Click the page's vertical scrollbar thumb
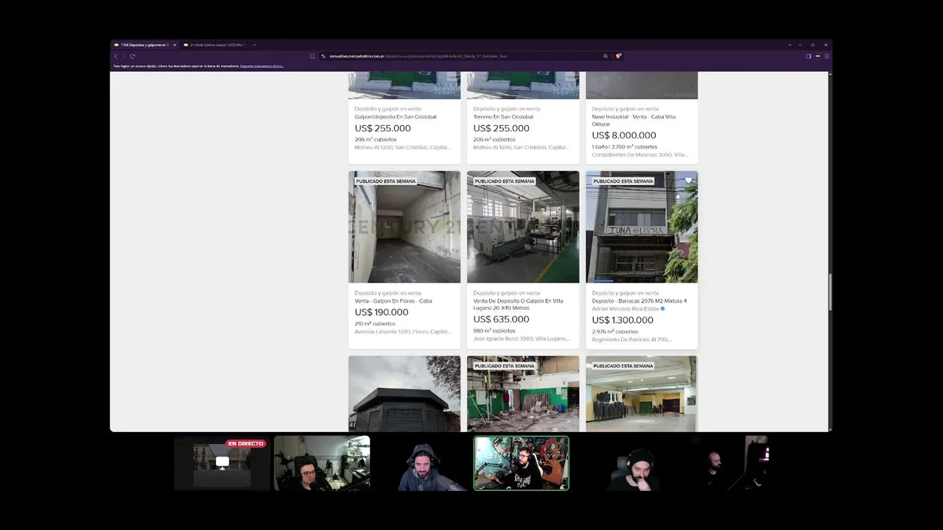 (x=830, y=292)
